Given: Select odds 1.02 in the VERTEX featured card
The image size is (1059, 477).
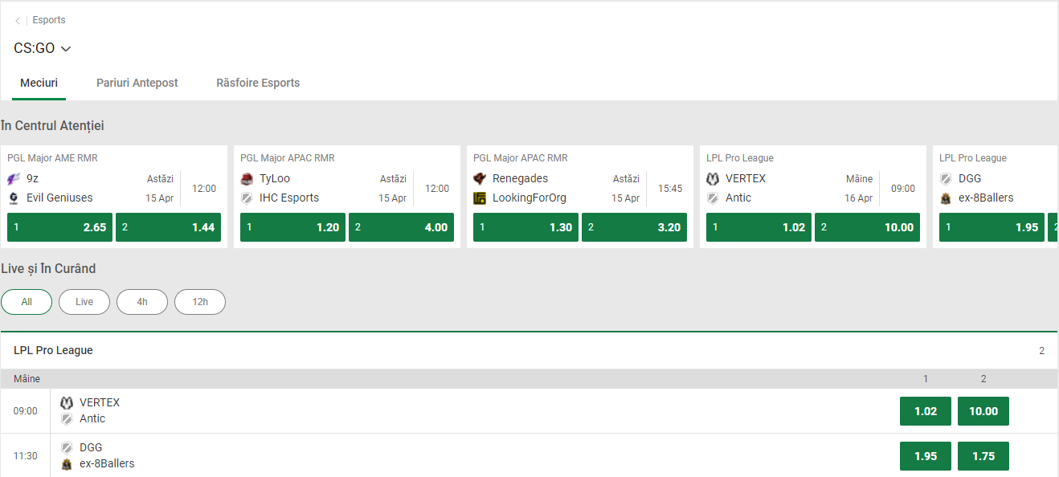Looking at the screenshot, I should coord(759,227).
